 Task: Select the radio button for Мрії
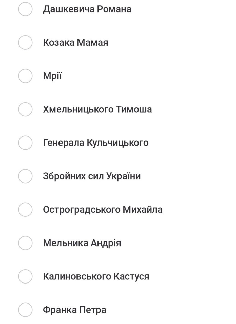[25, 76]
